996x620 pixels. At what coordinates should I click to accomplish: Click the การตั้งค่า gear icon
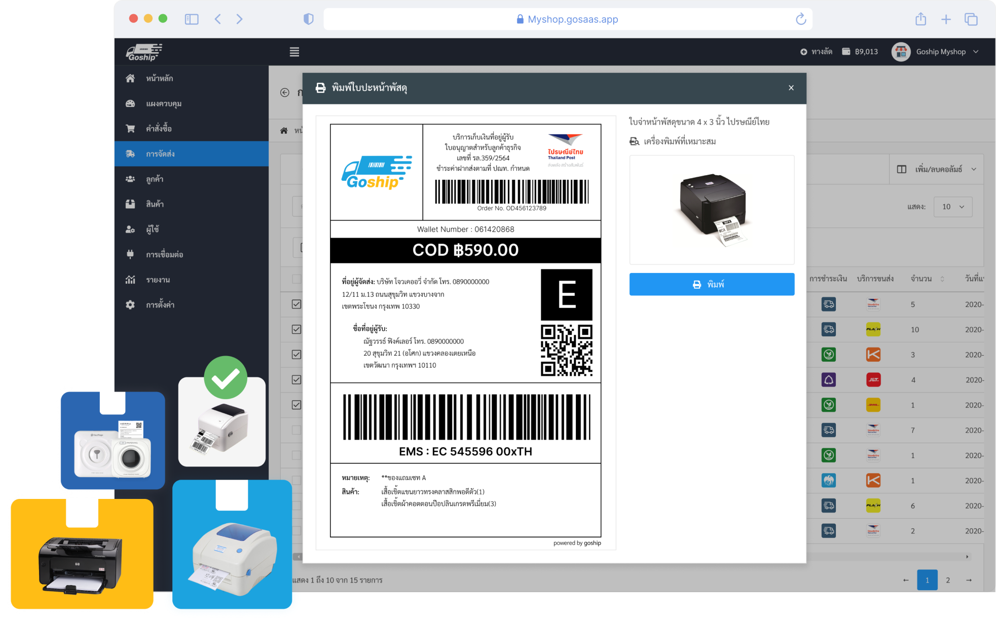point(130,305)
